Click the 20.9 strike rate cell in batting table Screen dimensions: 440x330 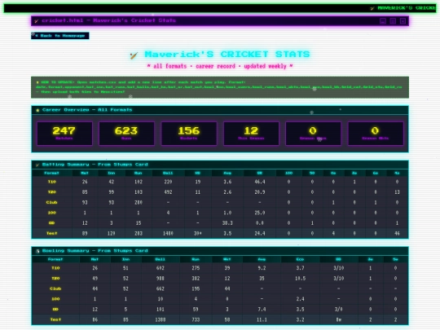[x=260, y=192]
